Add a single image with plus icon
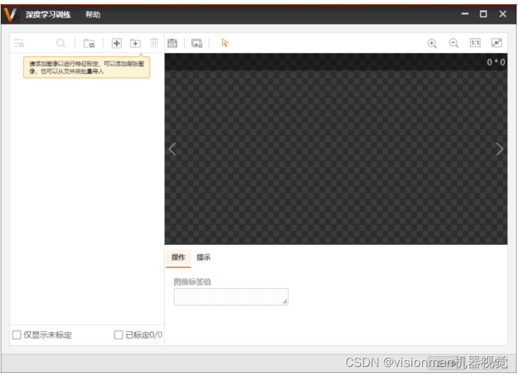The height and width of the screenshot is (375, 518). [117, 43]
